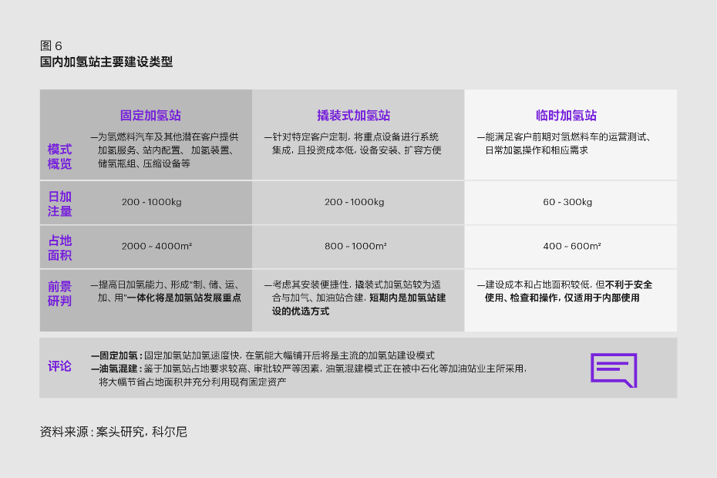This screenshot has height=478, width=717.
Task: Click 200 - 1000kg under 撬装式加氢站 column
Action: coord(354,202)
